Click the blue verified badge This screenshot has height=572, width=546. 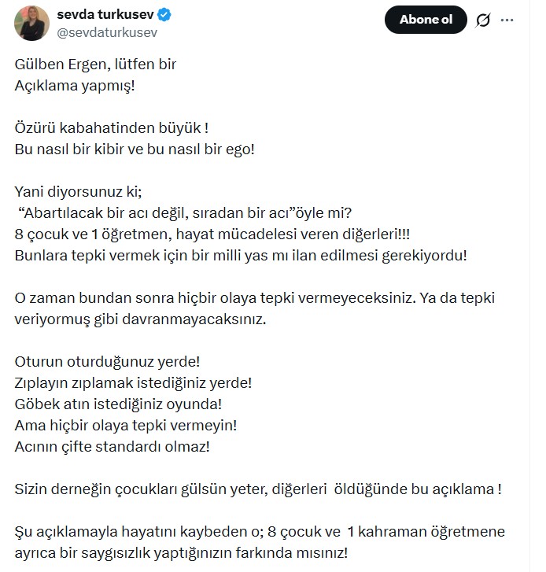pyautogui.click(x=166, y=14)
